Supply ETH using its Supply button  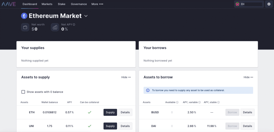pyautogui.click(x=110, y=112)
